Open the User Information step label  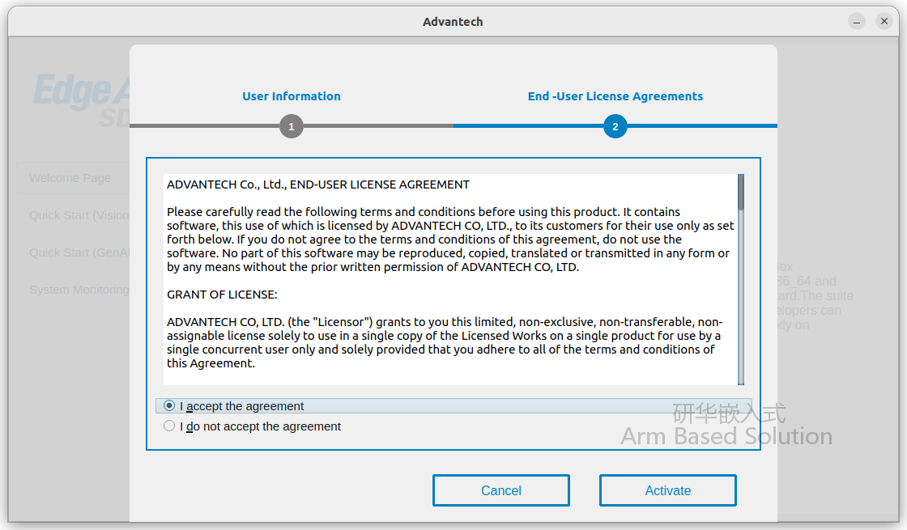coord(292,96)
